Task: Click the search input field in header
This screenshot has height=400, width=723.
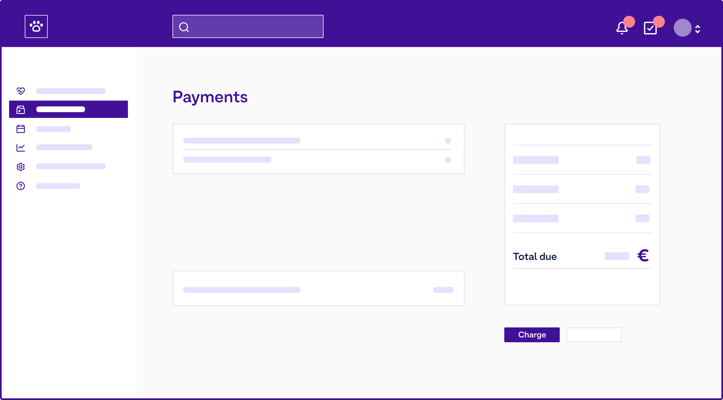Action: pyautogui.click(x=248, y=27)
